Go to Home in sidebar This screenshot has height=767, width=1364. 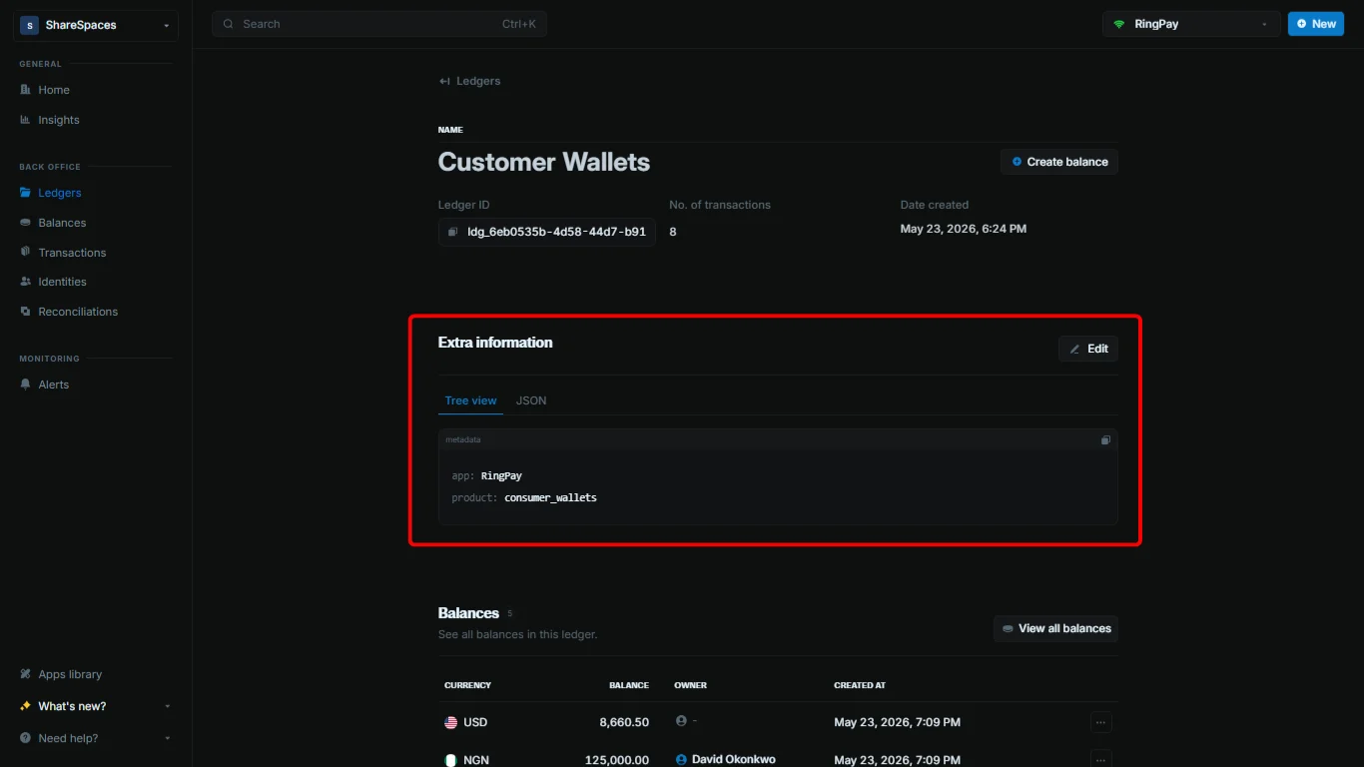[54, 90]
